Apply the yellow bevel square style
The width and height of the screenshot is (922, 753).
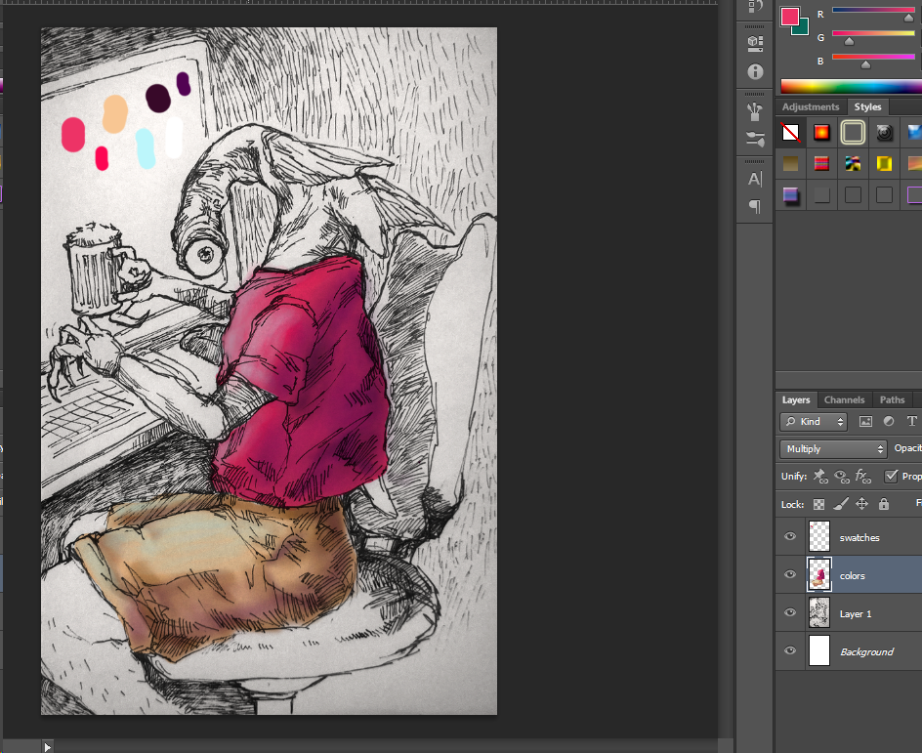click(884, 163)
